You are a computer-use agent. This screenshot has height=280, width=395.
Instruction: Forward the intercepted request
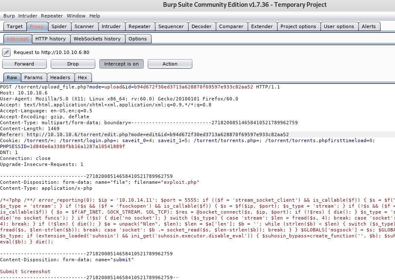[x=24, y=64]
